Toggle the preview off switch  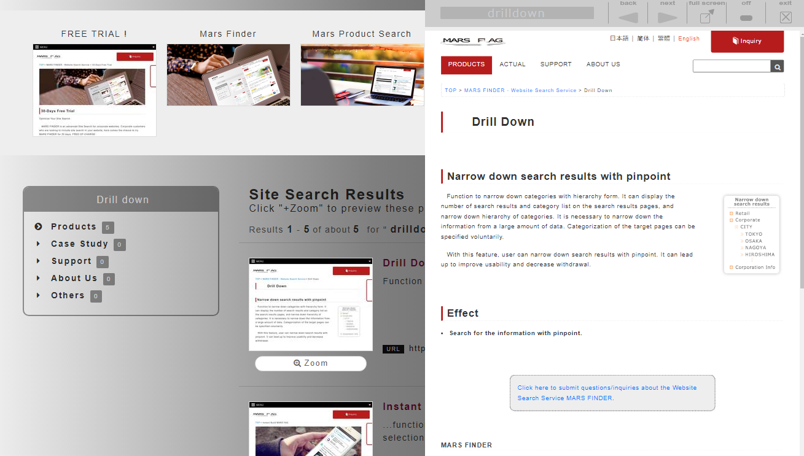tap(746, 13)
